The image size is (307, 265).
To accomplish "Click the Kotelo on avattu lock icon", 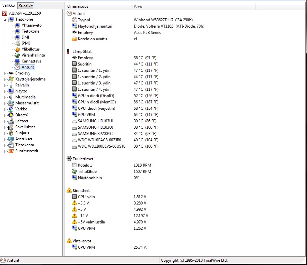I will pyautogui.click(x=75, y=39).
